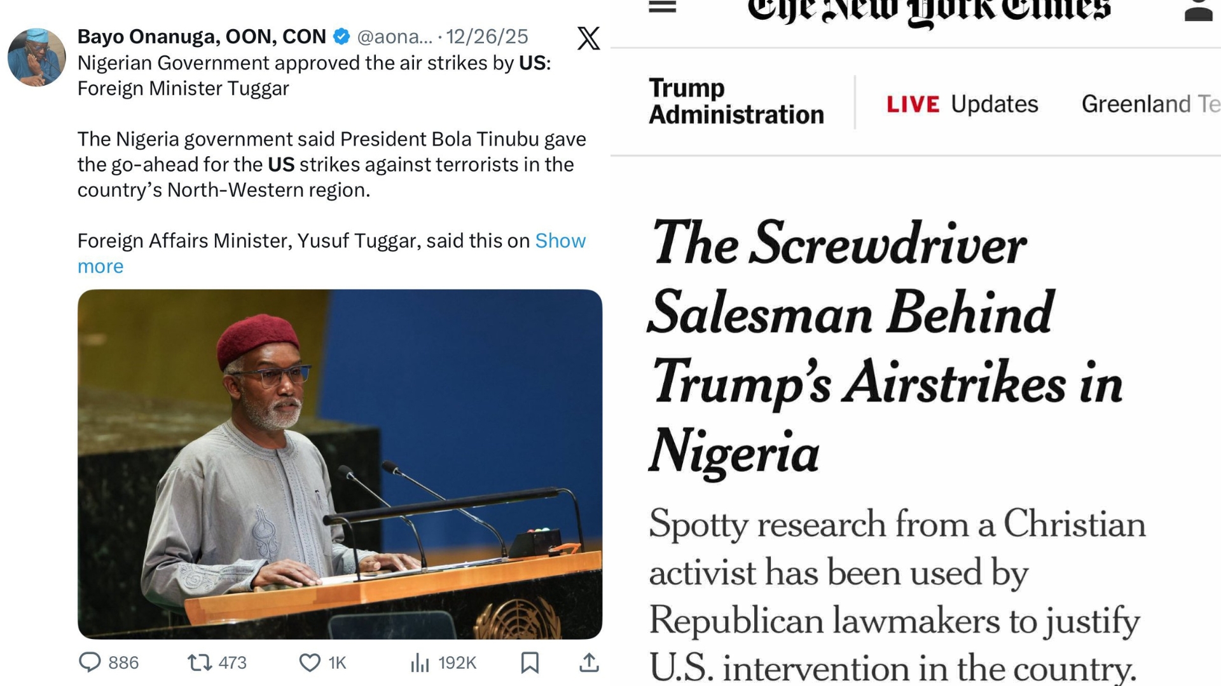
Task: Repost the tweet using the retweet icon
Action: point(200,662)
